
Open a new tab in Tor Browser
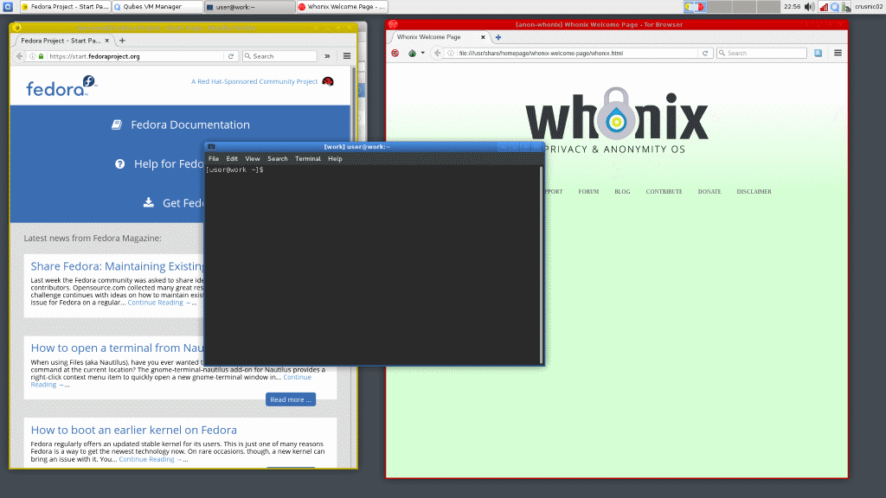click(498, 37)
